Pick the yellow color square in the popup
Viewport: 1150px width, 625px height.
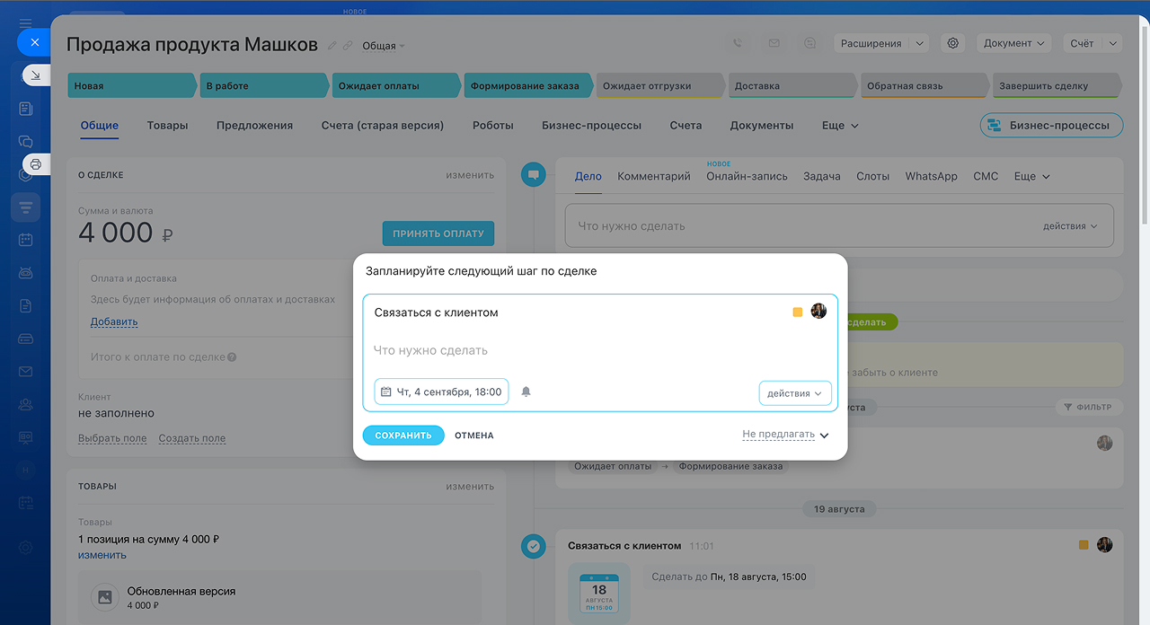(x=798, y=312)
